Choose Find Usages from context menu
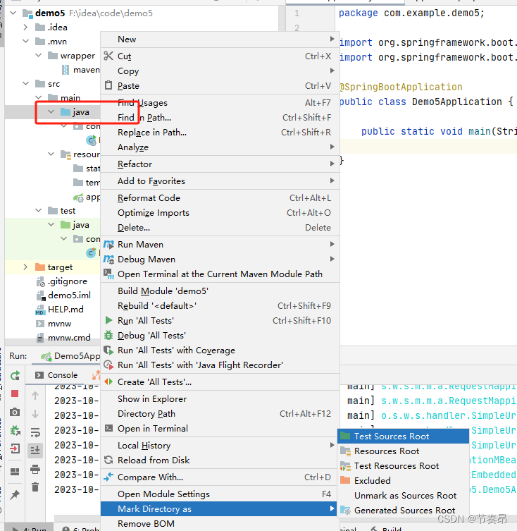The image size is (517, 531). click(220, 103)
